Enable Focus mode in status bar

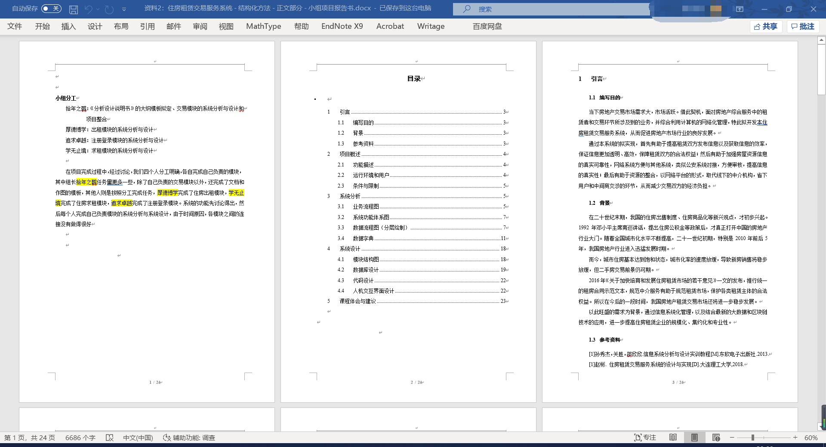[645, 438]
